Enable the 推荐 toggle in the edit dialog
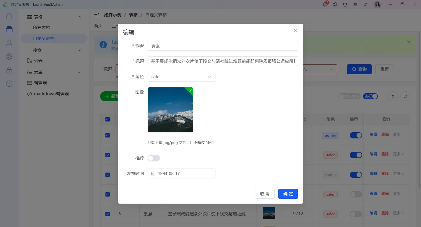Screen dimensions: 421x227 click(154, 158)
